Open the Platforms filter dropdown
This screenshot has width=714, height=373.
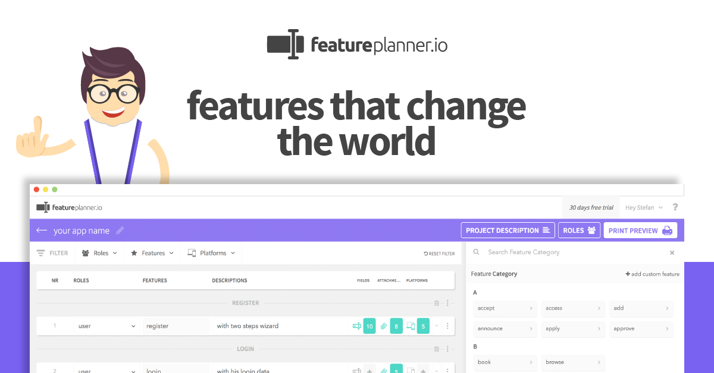click(x=212, y=253)
